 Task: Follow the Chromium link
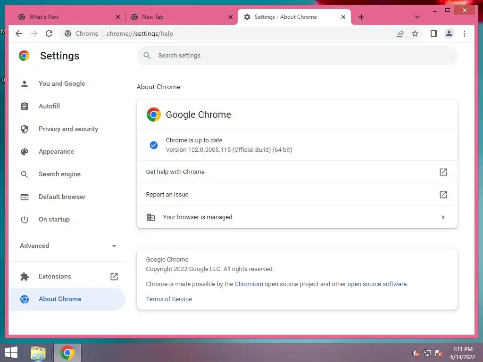pyautogui.click(x=249, y=284)
